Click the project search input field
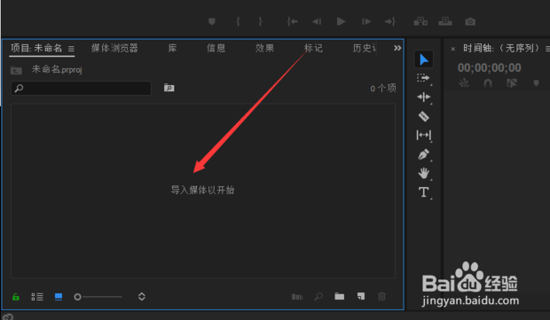550x320 pixels. pos(81,88)
